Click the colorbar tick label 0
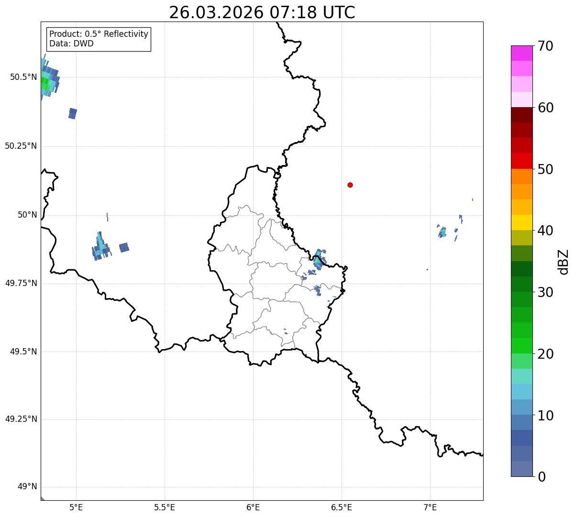 (x=541, y=477)
